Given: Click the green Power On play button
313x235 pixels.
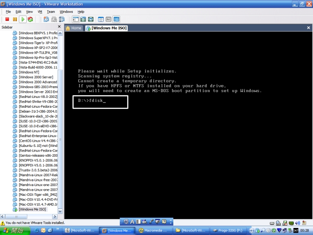Looking at the screenshot, I should coord(23,19).
